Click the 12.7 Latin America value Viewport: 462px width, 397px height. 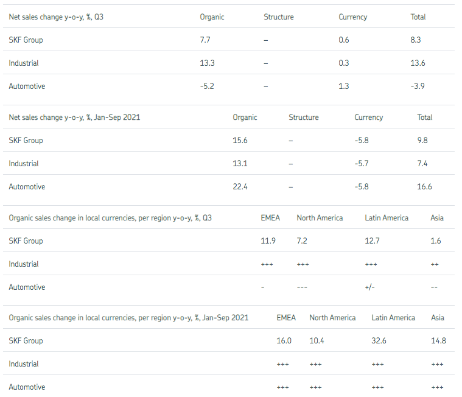pyautogui.click(x=372, y=241)
